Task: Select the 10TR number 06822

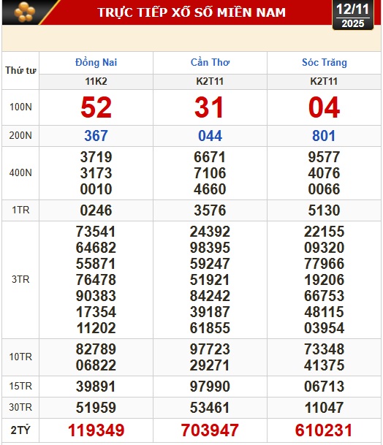Action: [x=96, y=365]
